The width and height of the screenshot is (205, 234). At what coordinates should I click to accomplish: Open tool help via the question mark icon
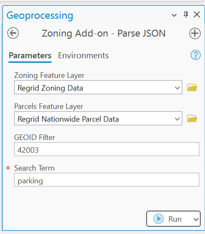click(x=196, y=55)
